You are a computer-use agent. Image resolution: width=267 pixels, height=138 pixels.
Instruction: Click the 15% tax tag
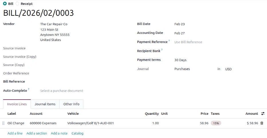pos(216,123)
